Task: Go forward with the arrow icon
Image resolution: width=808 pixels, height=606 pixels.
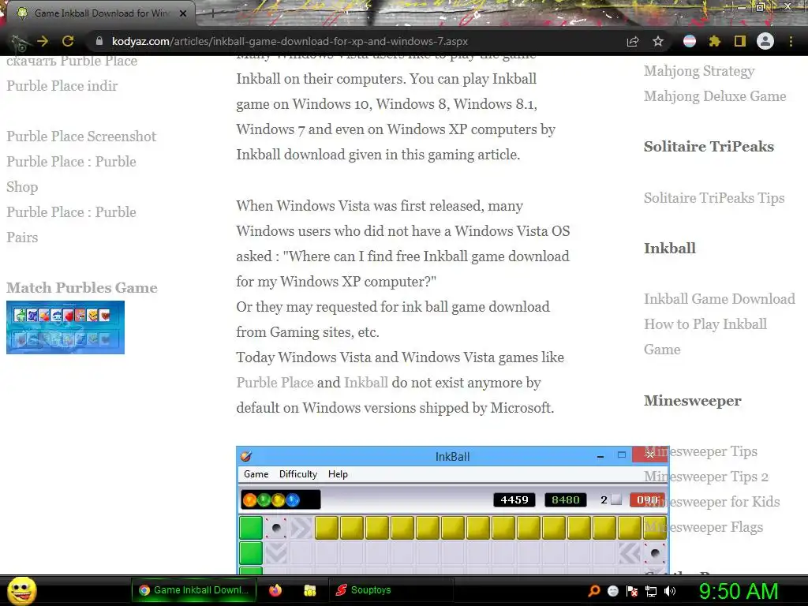Action: click(x=43, y=41)
